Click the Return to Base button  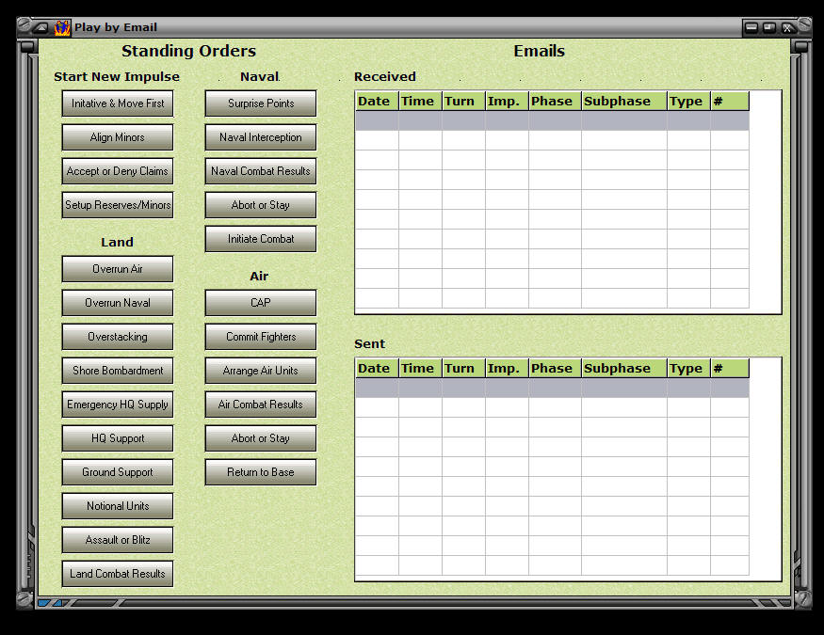click(261, 472)
